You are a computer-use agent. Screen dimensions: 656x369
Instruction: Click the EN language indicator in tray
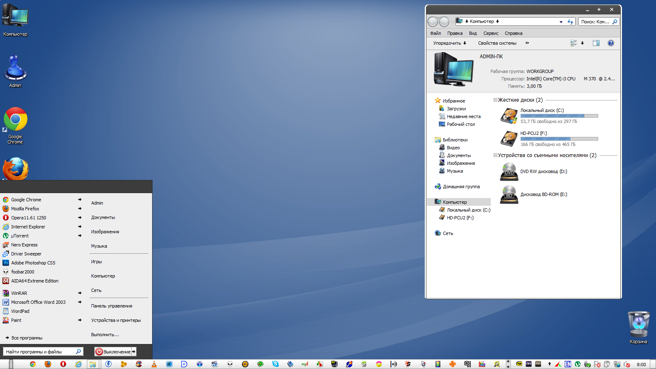(567, 364)
